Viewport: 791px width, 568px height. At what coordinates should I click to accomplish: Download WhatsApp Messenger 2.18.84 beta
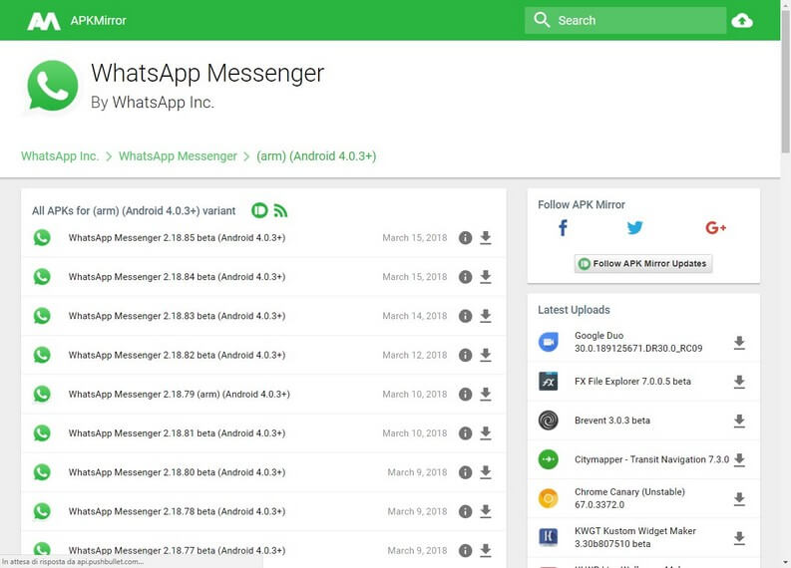click(486, 277)
